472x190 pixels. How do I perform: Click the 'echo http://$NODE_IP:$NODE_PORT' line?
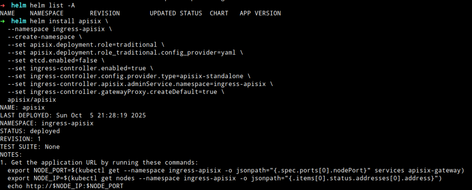click(x=65, y=186)
